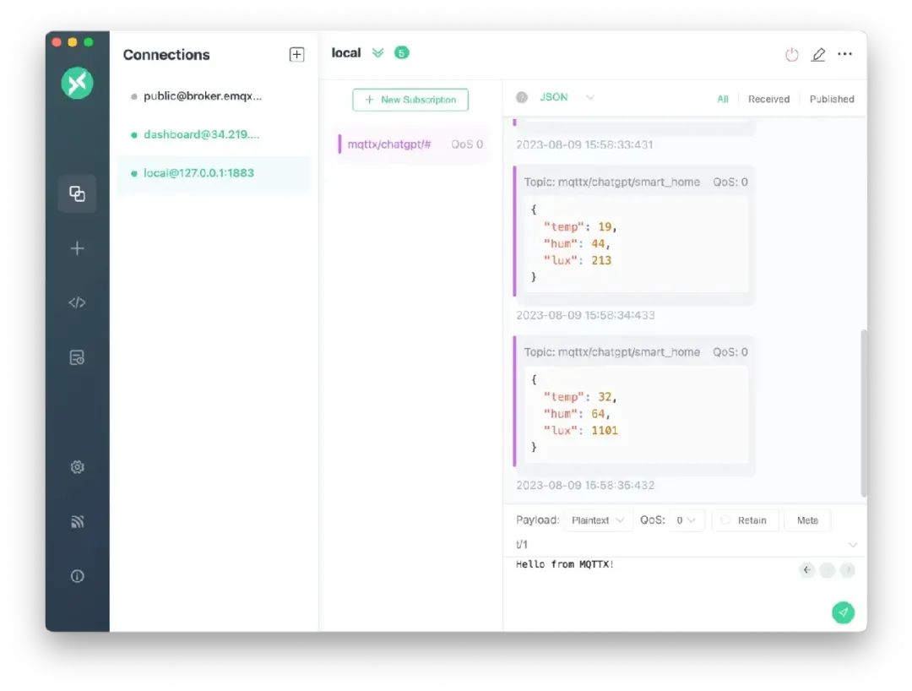
Task: Open Settings gear icon in sidebar
Action: point(78,467)
